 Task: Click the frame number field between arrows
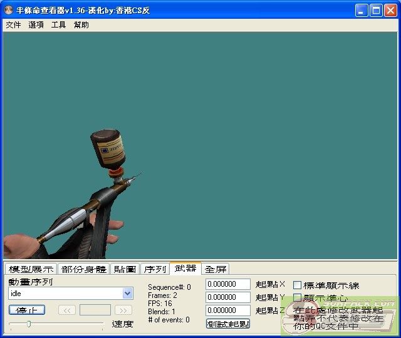pyautogui.click(x=95, y=310)
